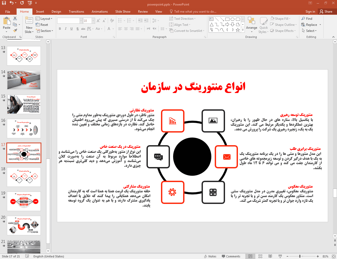
Task: Select the star shape in shapes gallery
Action: coord(238,30)
